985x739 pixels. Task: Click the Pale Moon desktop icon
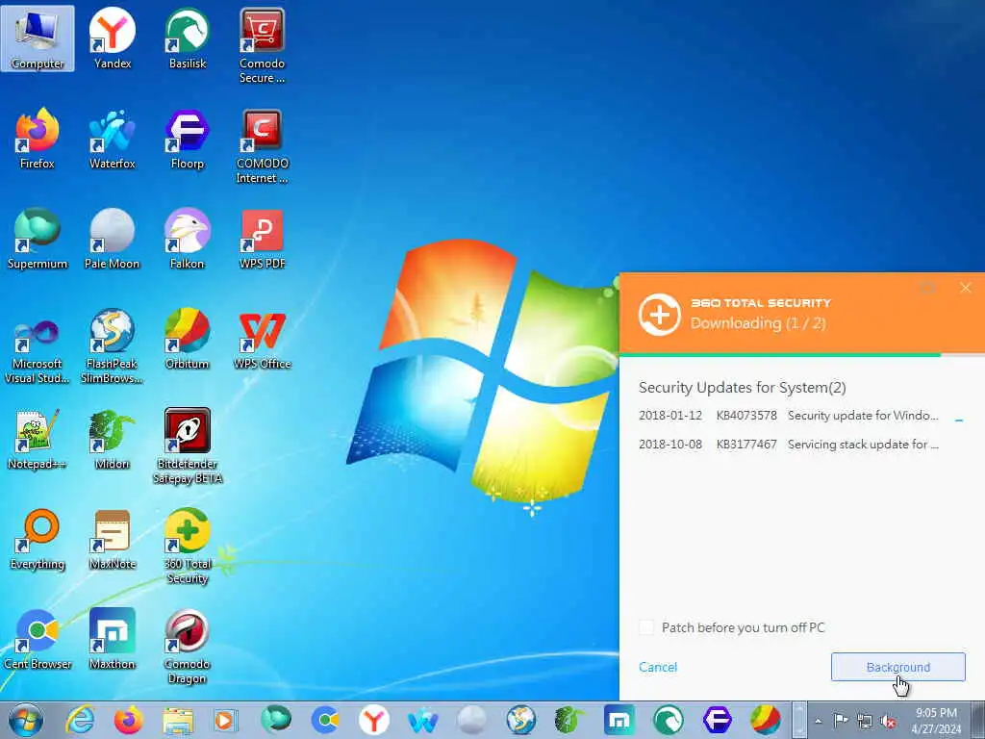113,239
